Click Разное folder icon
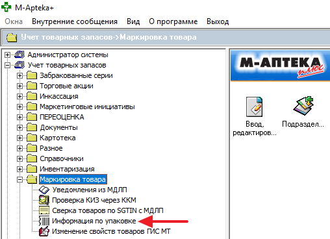This screenshot has width=330, height=239. click(x=32, y=148)
